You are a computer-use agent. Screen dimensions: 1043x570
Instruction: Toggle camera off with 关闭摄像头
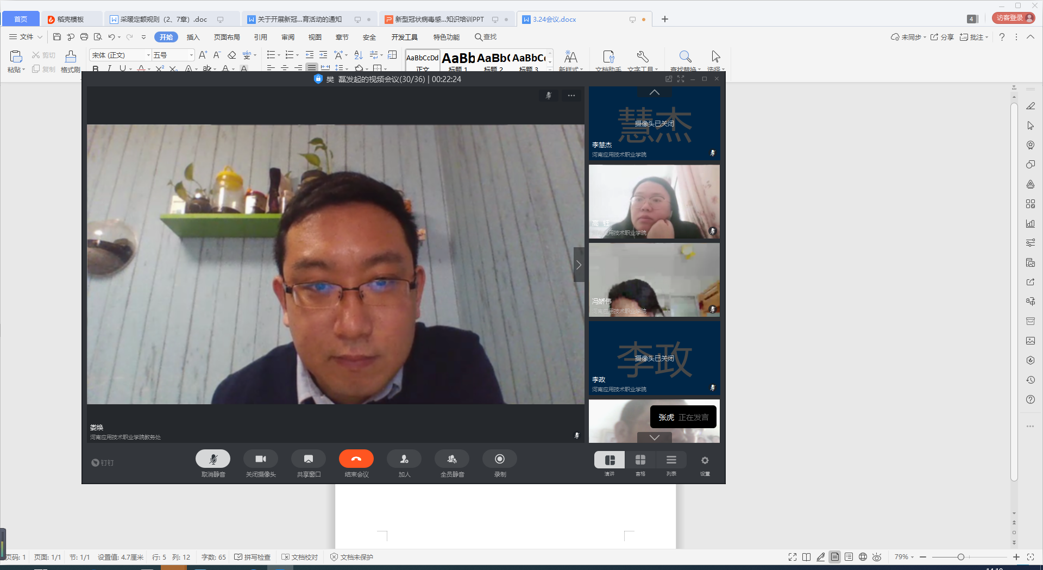[x=260, y=459]
